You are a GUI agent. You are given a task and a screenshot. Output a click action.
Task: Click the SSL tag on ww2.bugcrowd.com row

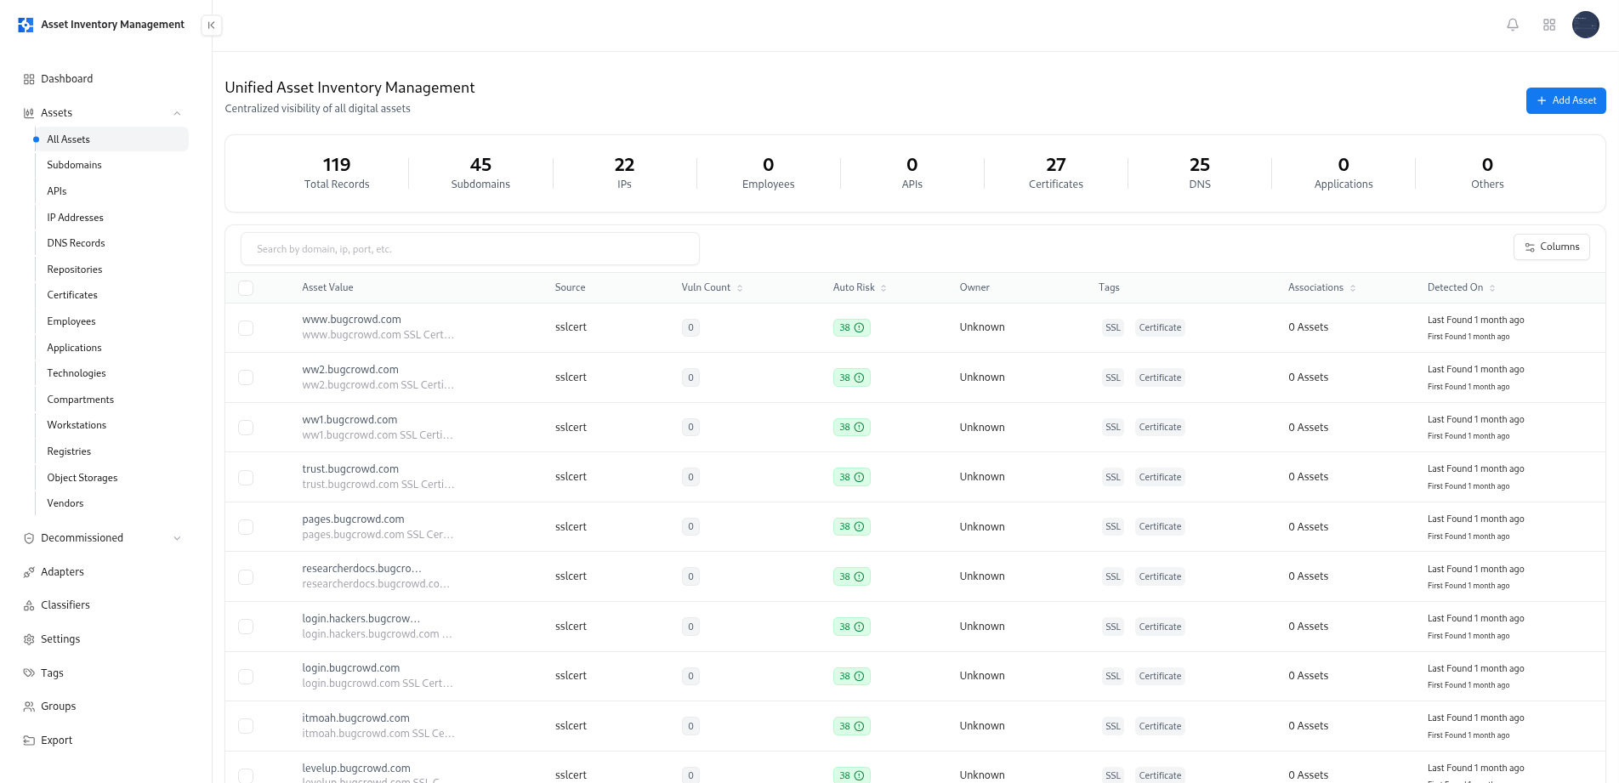1112,377
